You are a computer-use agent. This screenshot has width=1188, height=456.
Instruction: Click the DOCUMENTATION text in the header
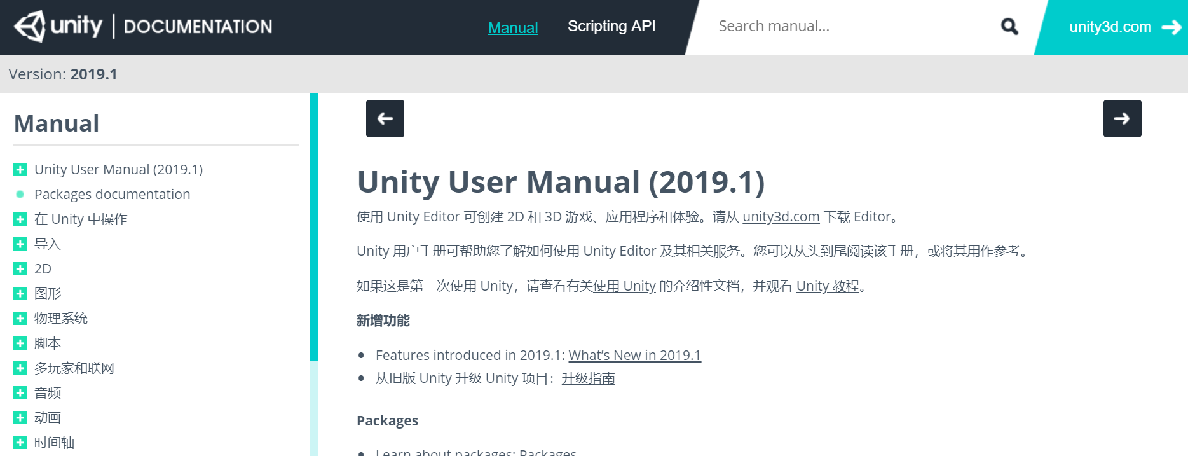tap(198, 27)
